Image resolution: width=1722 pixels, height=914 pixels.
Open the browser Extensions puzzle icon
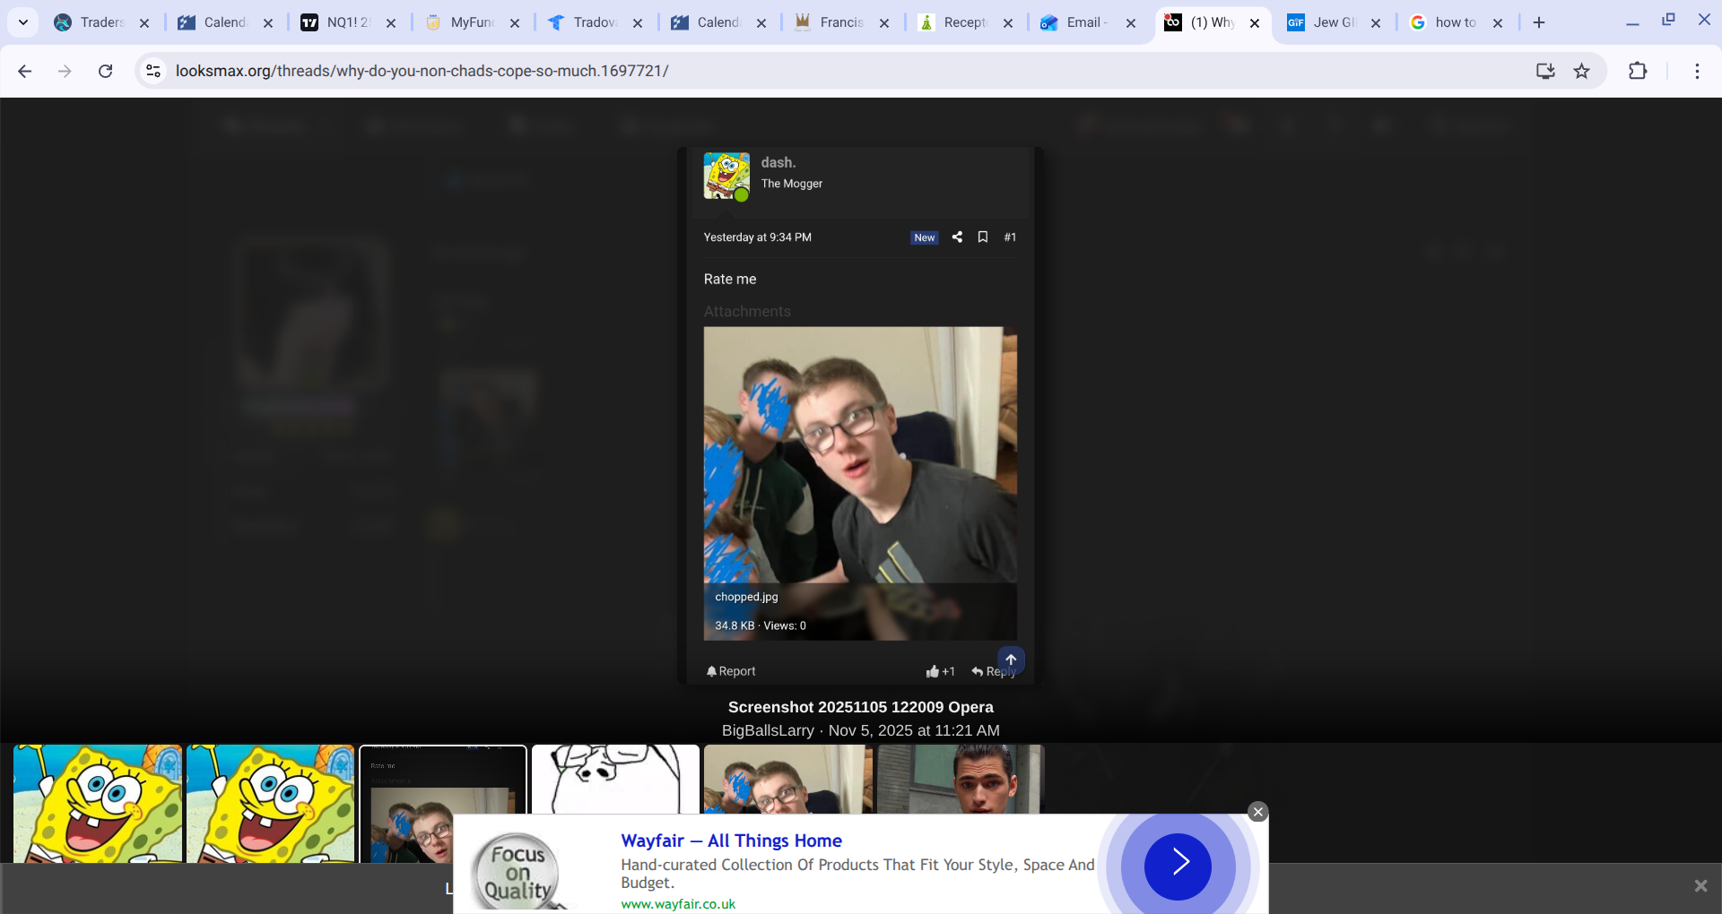point(1637,71)
